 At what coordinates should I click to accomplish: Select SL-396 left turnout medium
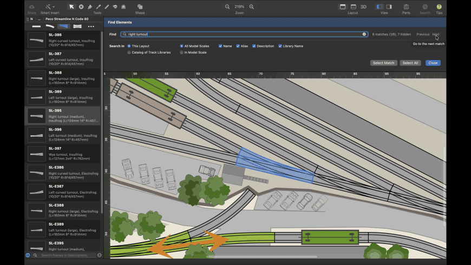click(62, 135)
